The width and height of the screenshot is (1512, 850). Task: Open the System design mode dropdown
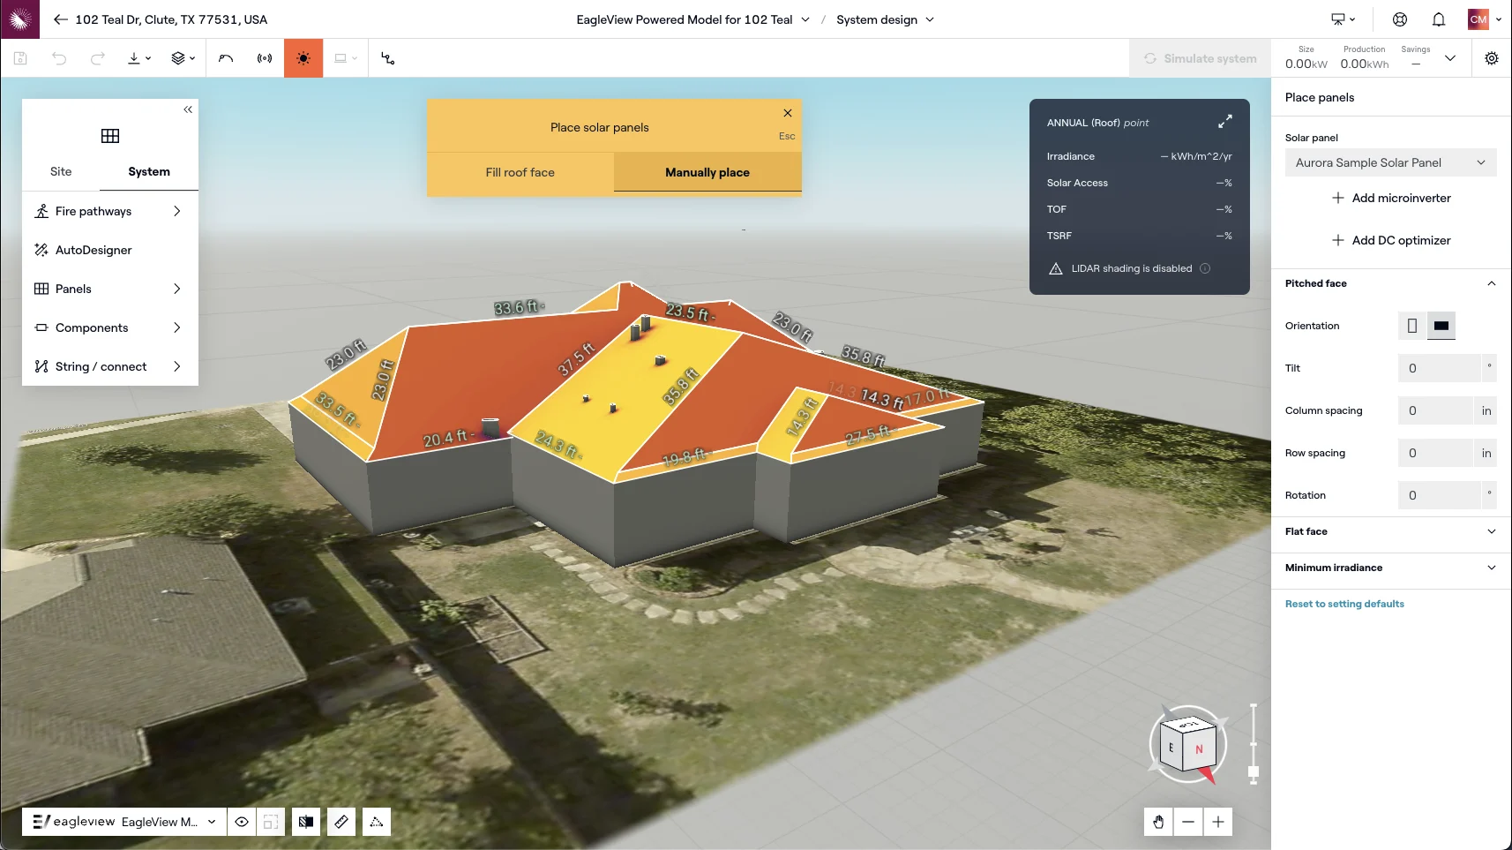[x=885, y=19]
